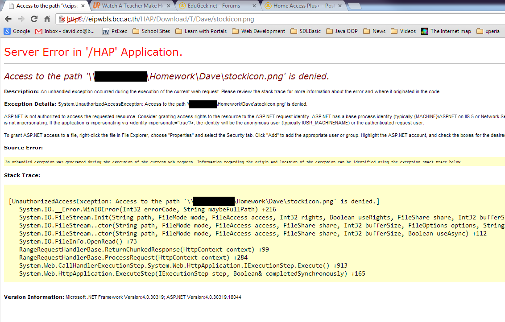Expand the Web Development bookmark folder
The image size is (505, 322).
(259, 31)
